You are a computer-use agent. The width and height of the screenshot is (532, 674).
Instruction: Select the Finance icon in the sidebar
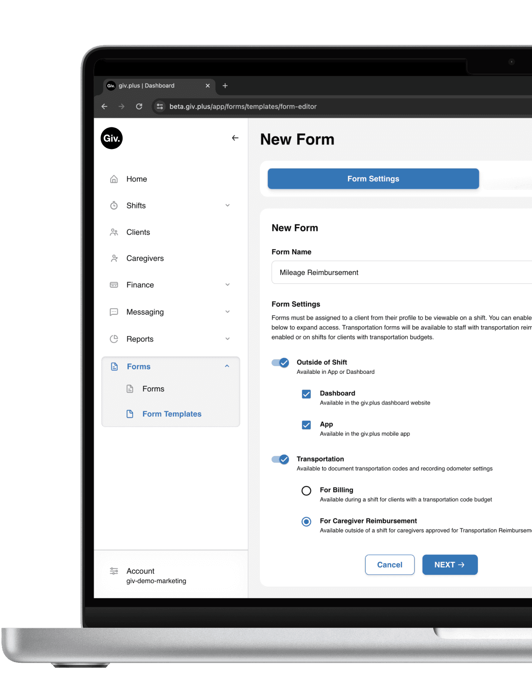coord(114,285)
